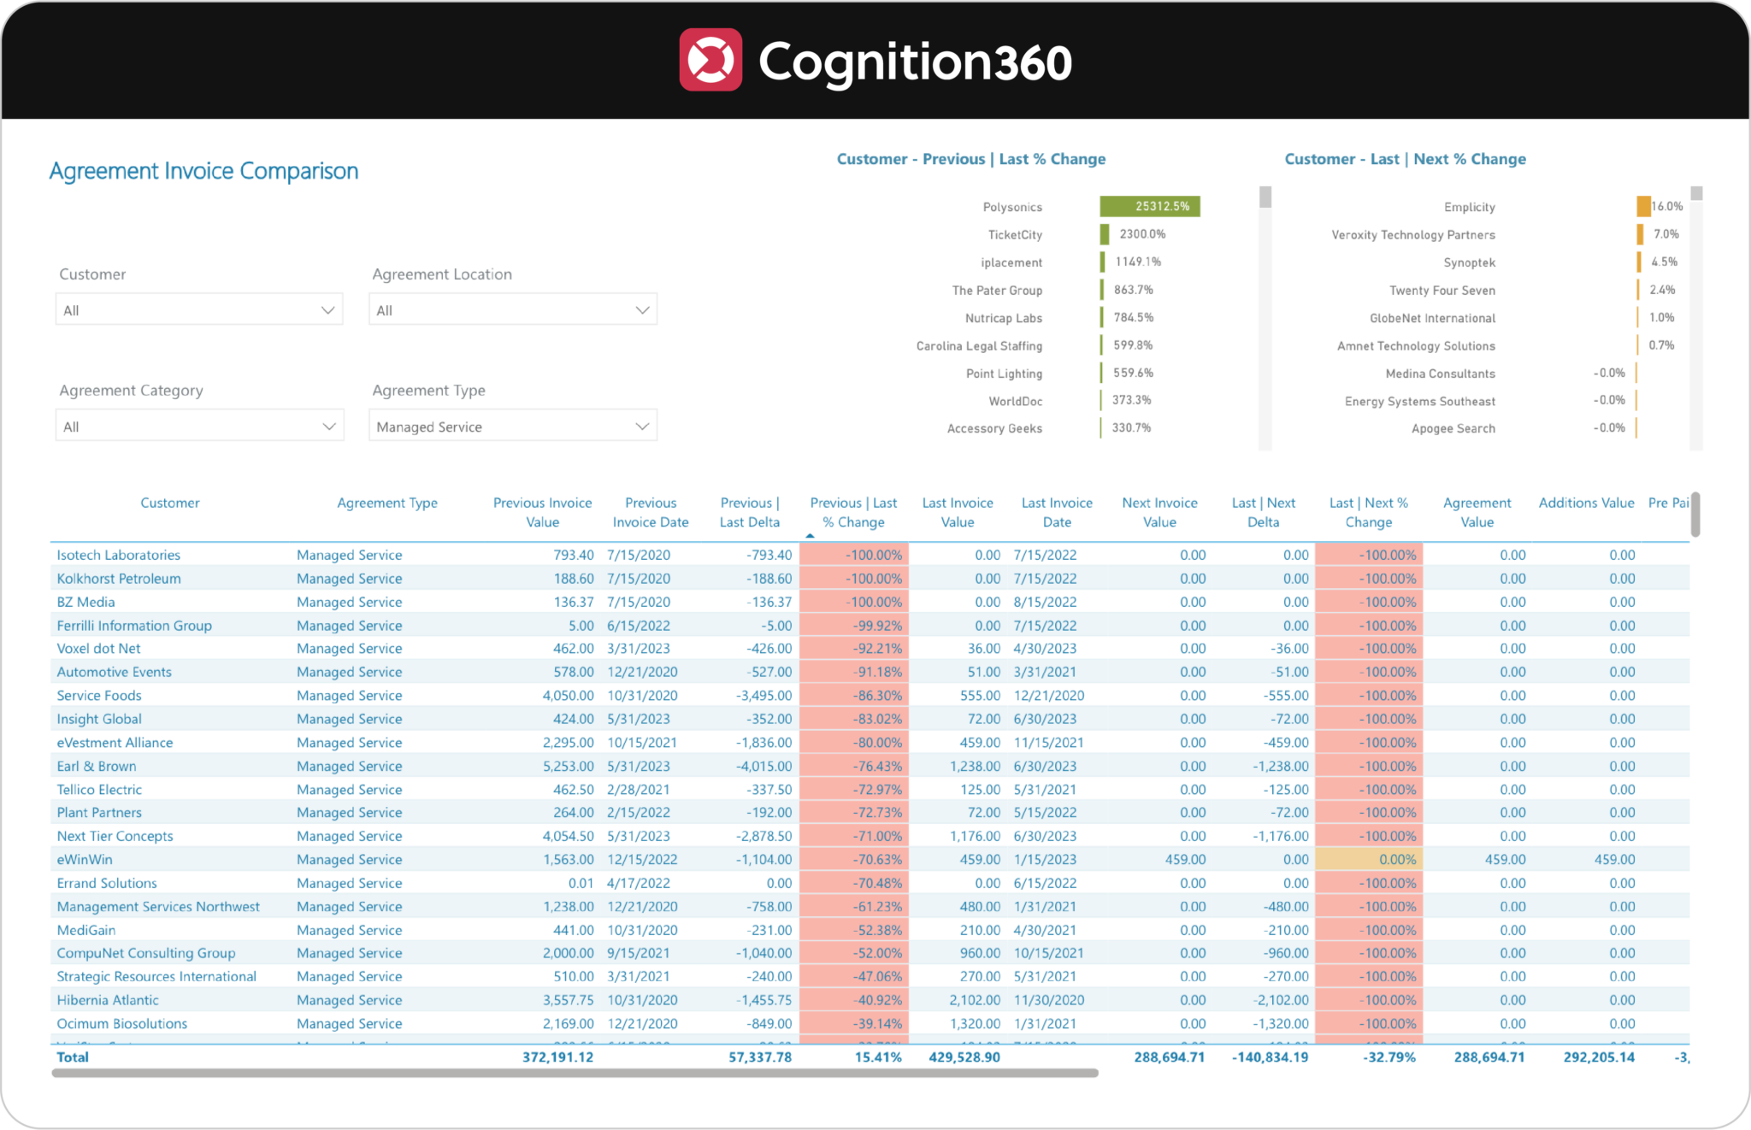Click the Last | Next Delta column header

pyautogui.click(x=1263, y=512)
